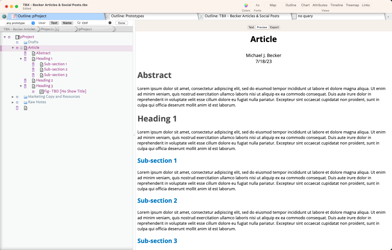
Task: Click Marketing Copy and Resources folder icon
Action: (26, 97)
